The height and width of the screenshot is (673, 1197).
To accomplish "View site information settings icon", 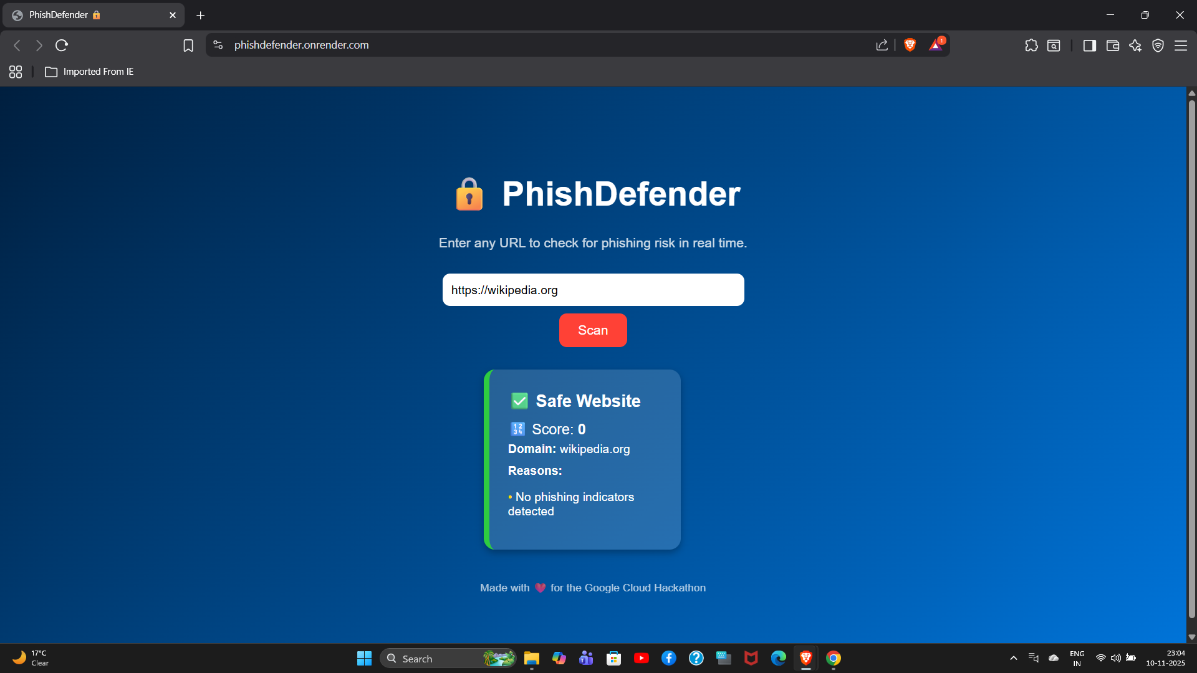I will click(x=218, y=45).
